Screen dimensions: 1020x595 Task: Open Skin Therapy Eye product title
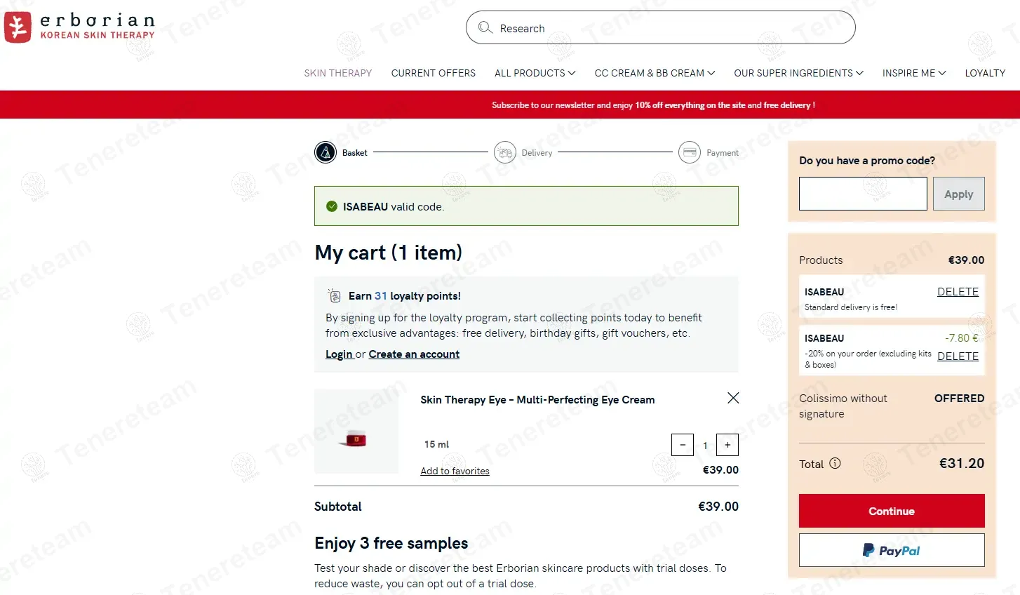(x=537, y=400)
